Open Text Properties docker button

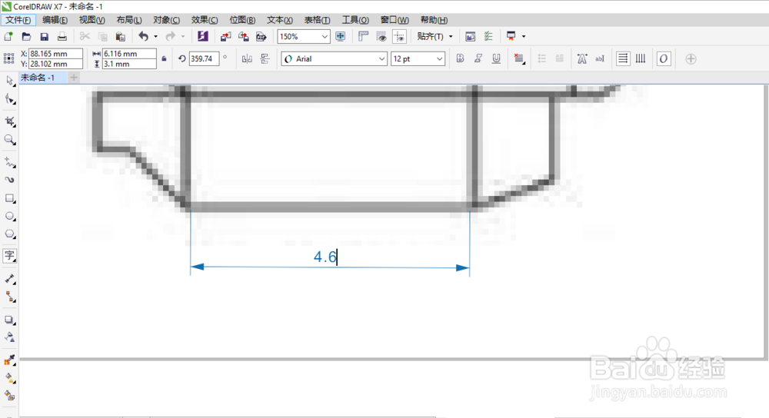coord(581,59)
